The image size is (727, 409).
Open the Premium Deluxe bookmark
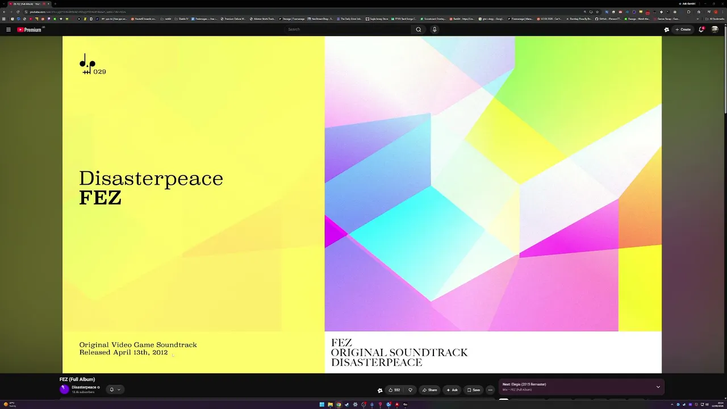coord(233,19)
